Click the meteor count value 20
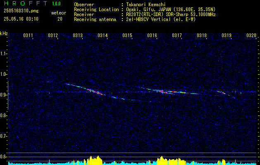260x165 pixels. click(x=60, y=19)
